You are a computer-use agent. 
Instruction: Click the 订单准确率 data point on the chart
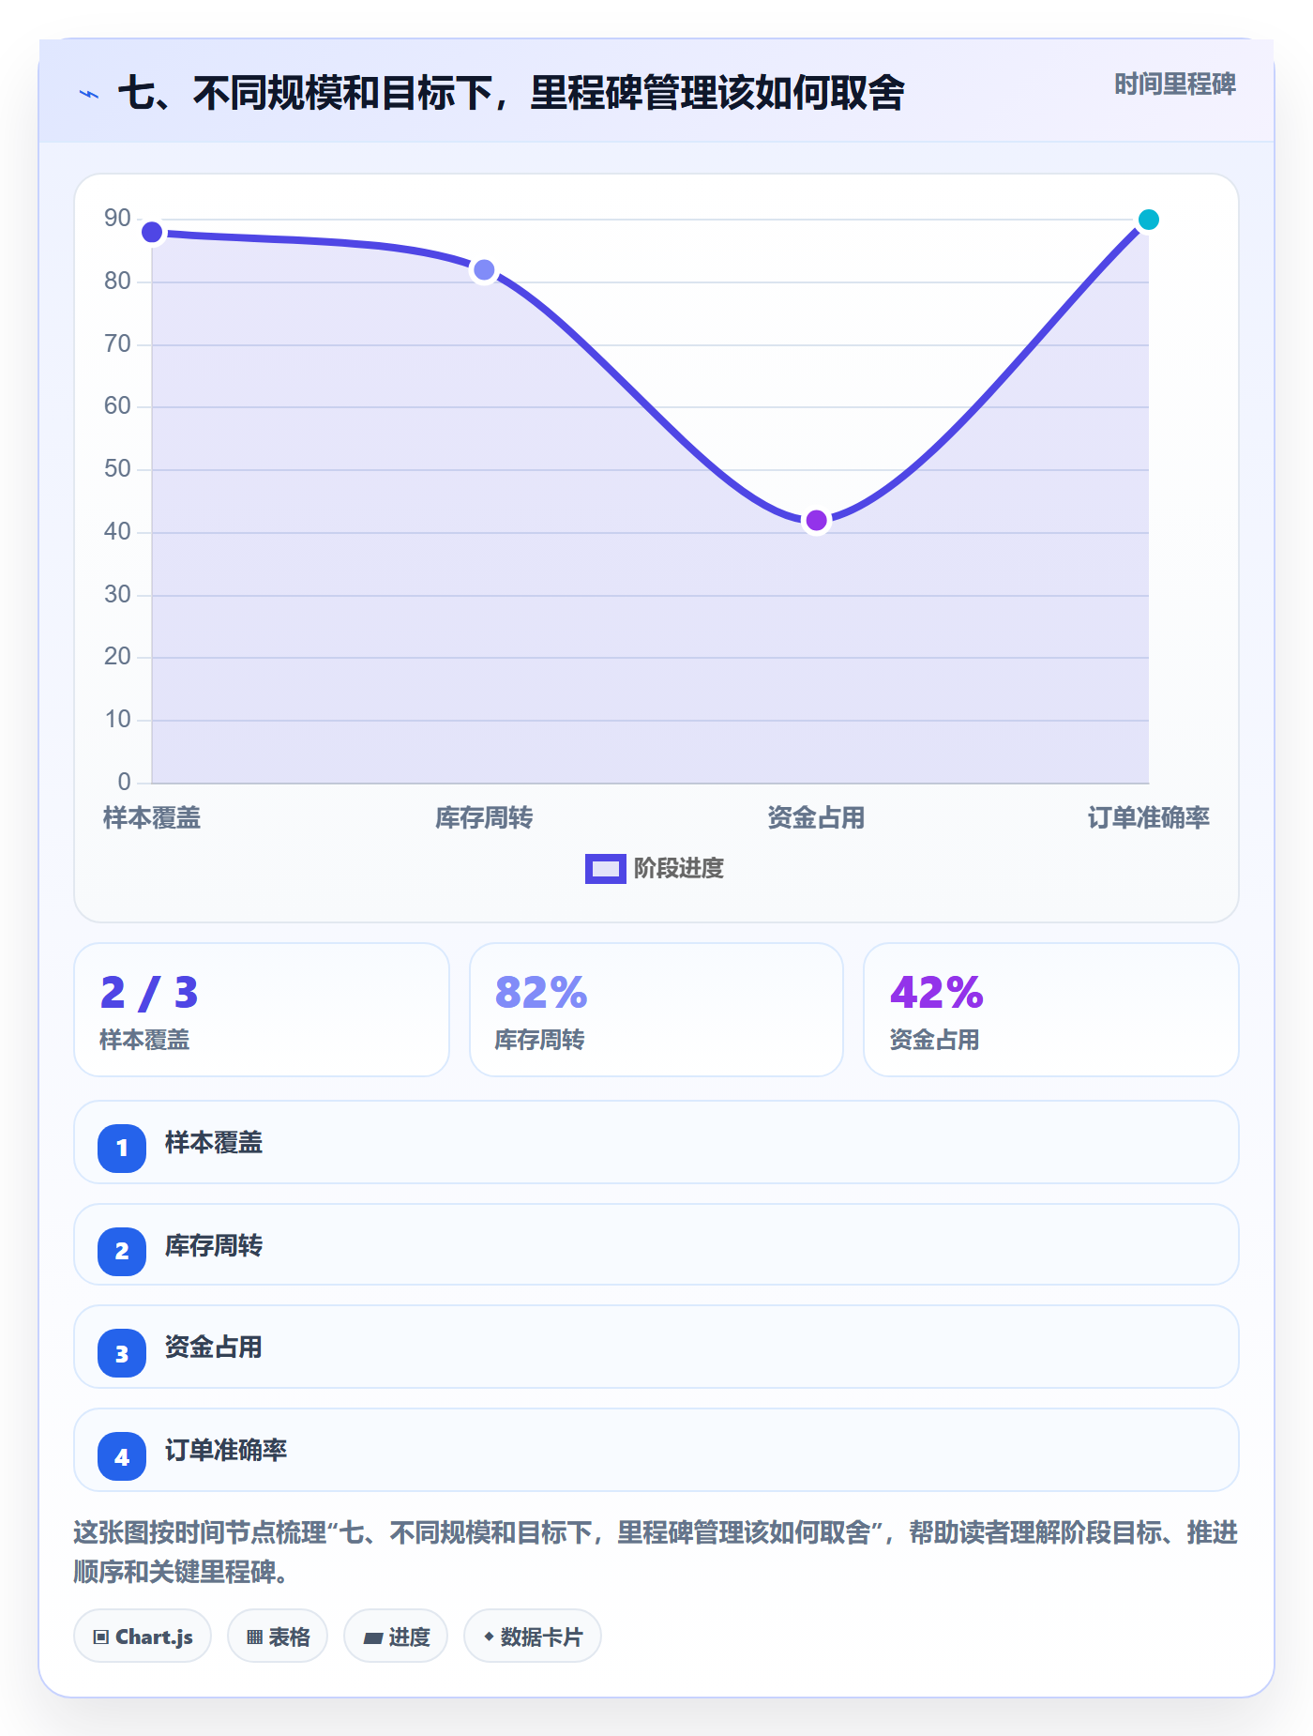(1149, 220)
